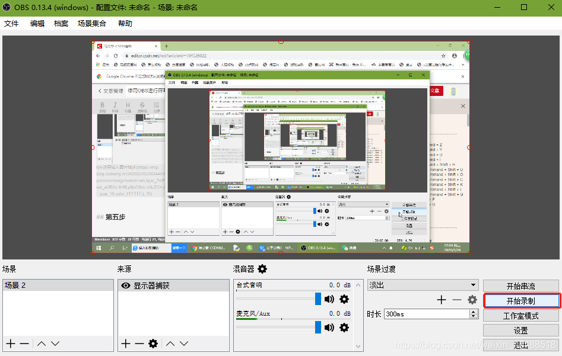Add a new source with the plus icon

click(125, 344)
